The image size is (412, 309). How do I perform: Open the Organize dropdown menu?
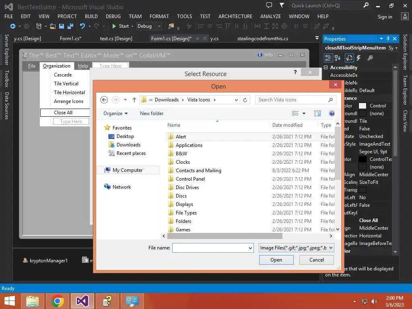[x=115, y=113]
